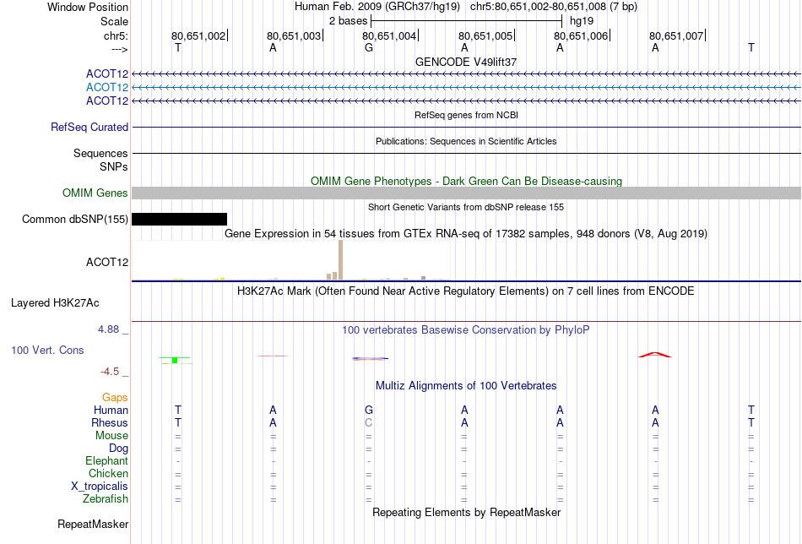Click the gray OMIM Genes bar

click(467, 193)
